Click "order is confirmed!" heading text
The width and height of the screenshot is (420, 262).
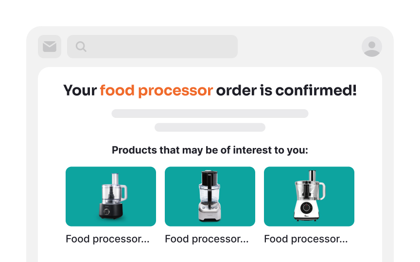click(x=286, y=90)
